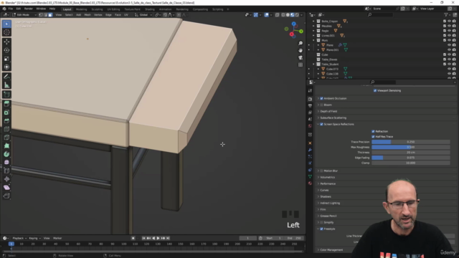This screenshot has width=459, height=258.
Task: Open the Render properties tab icon
Action: 310,99
